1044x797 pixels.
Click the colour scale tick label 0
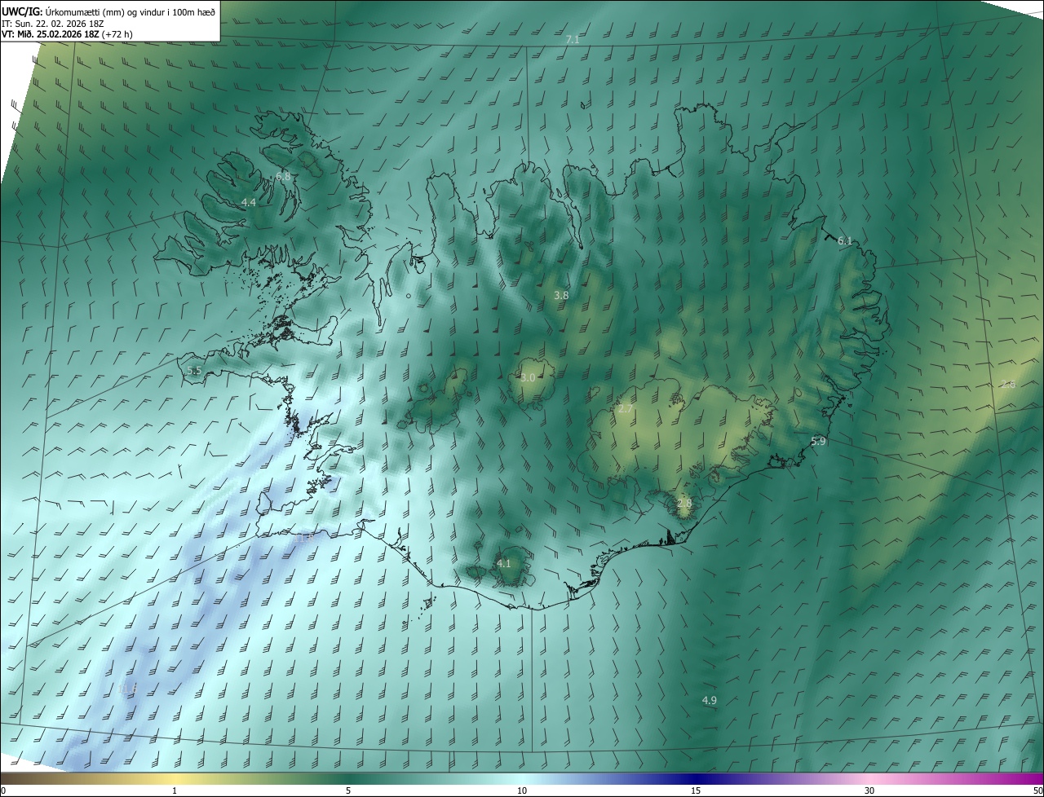3,790
